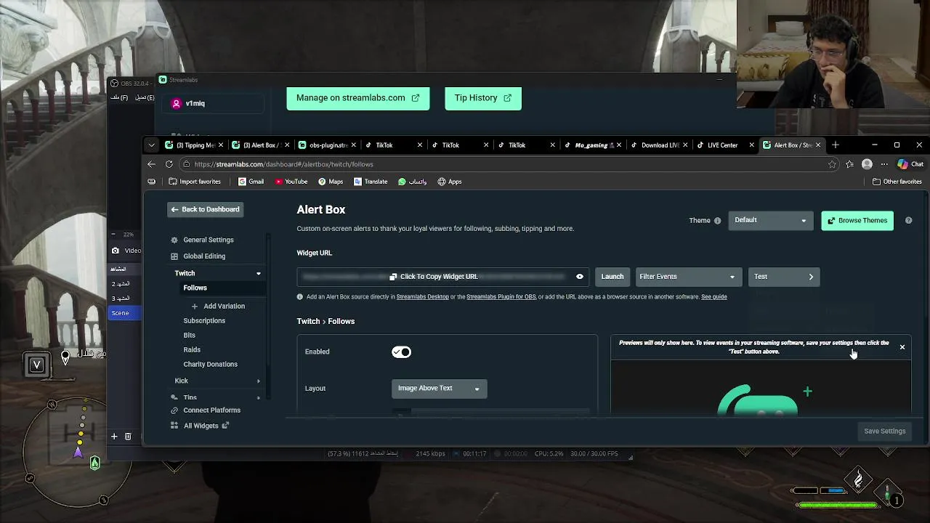Add page to favorites star icon
The width and height of the screenshot is (930, 523).
832,164
